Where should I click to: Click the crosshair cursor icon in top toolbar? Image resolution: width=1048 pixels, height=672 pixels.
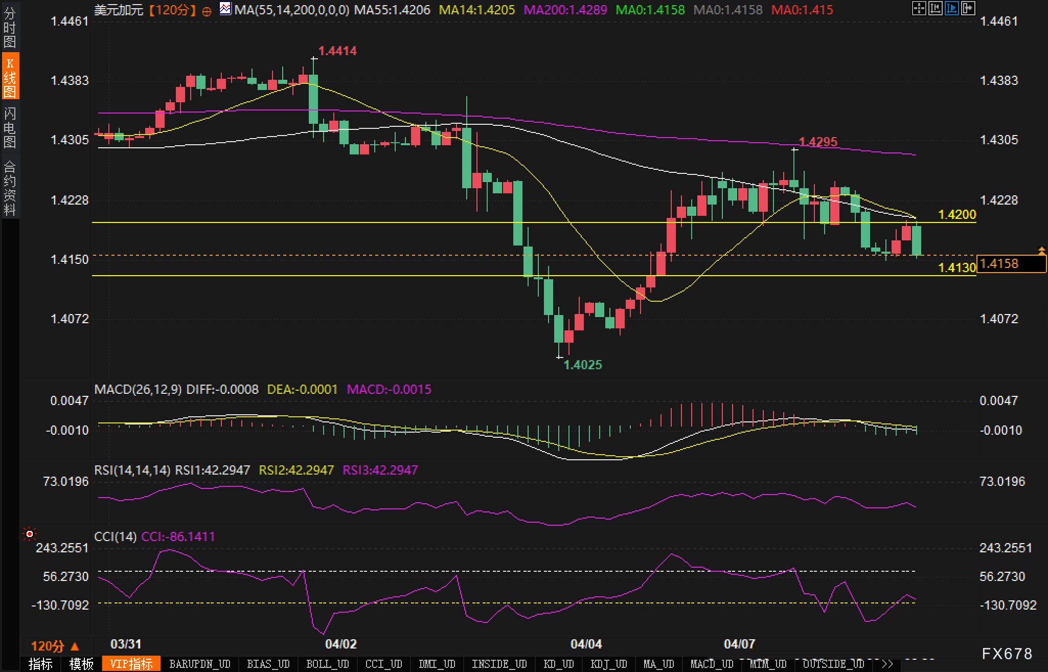919,8
